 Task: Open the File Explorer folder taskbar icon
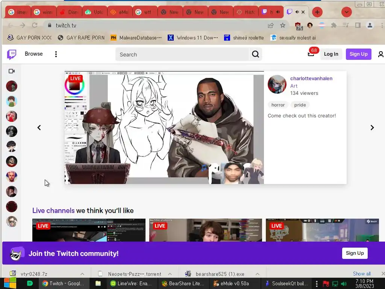click(x=98, y=283)
